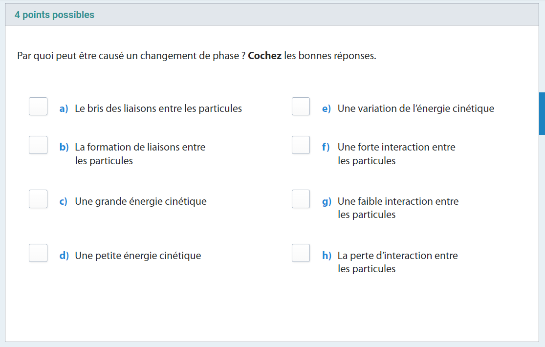Screen dimensions: 545x347
Task: Click the "4 points possibles" header
Action: click(x=54, y=15)
